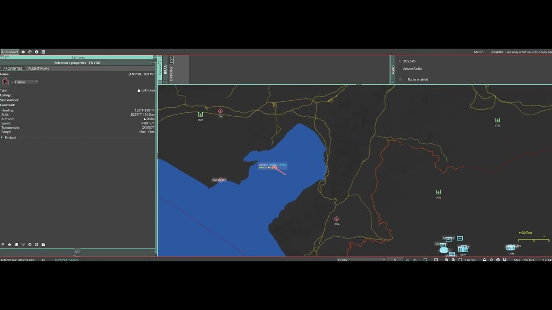Zoom in the map with magnifier plus
The image size is (552, 310).
453,260
